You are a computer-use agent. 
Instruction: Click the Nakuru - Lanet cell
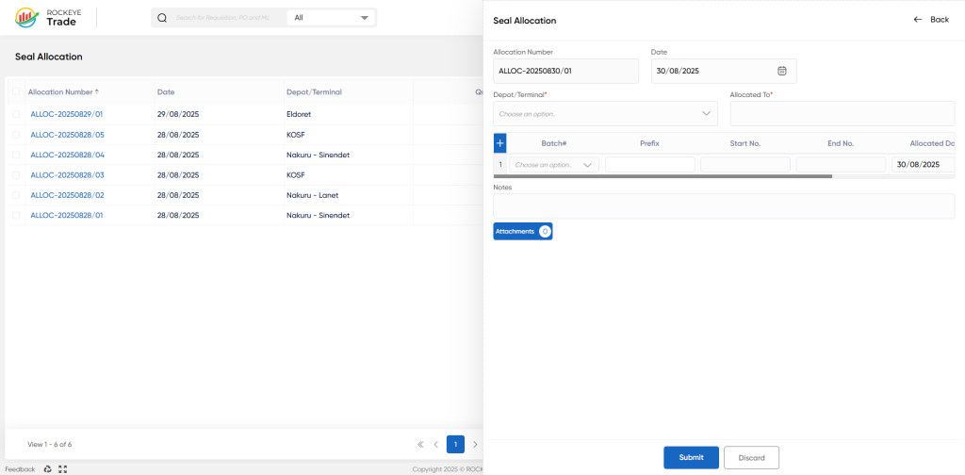point(313,196)
